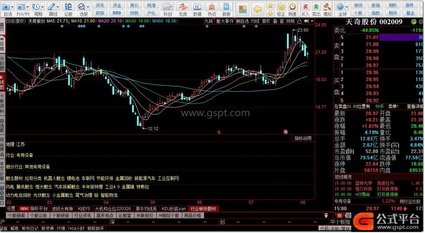
Task: Click the scroll-to-top arrow above 细 tab
Action: (x=326, y=215)
